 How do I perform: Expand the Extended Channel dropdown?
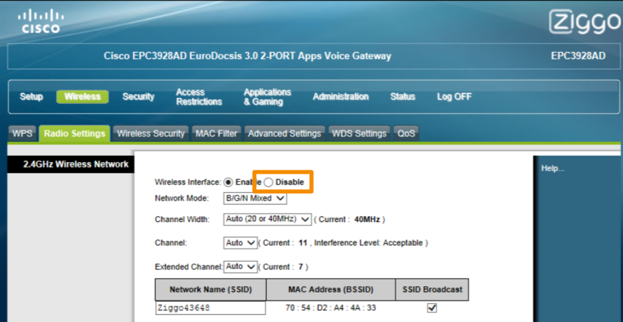tap(240, 267)
